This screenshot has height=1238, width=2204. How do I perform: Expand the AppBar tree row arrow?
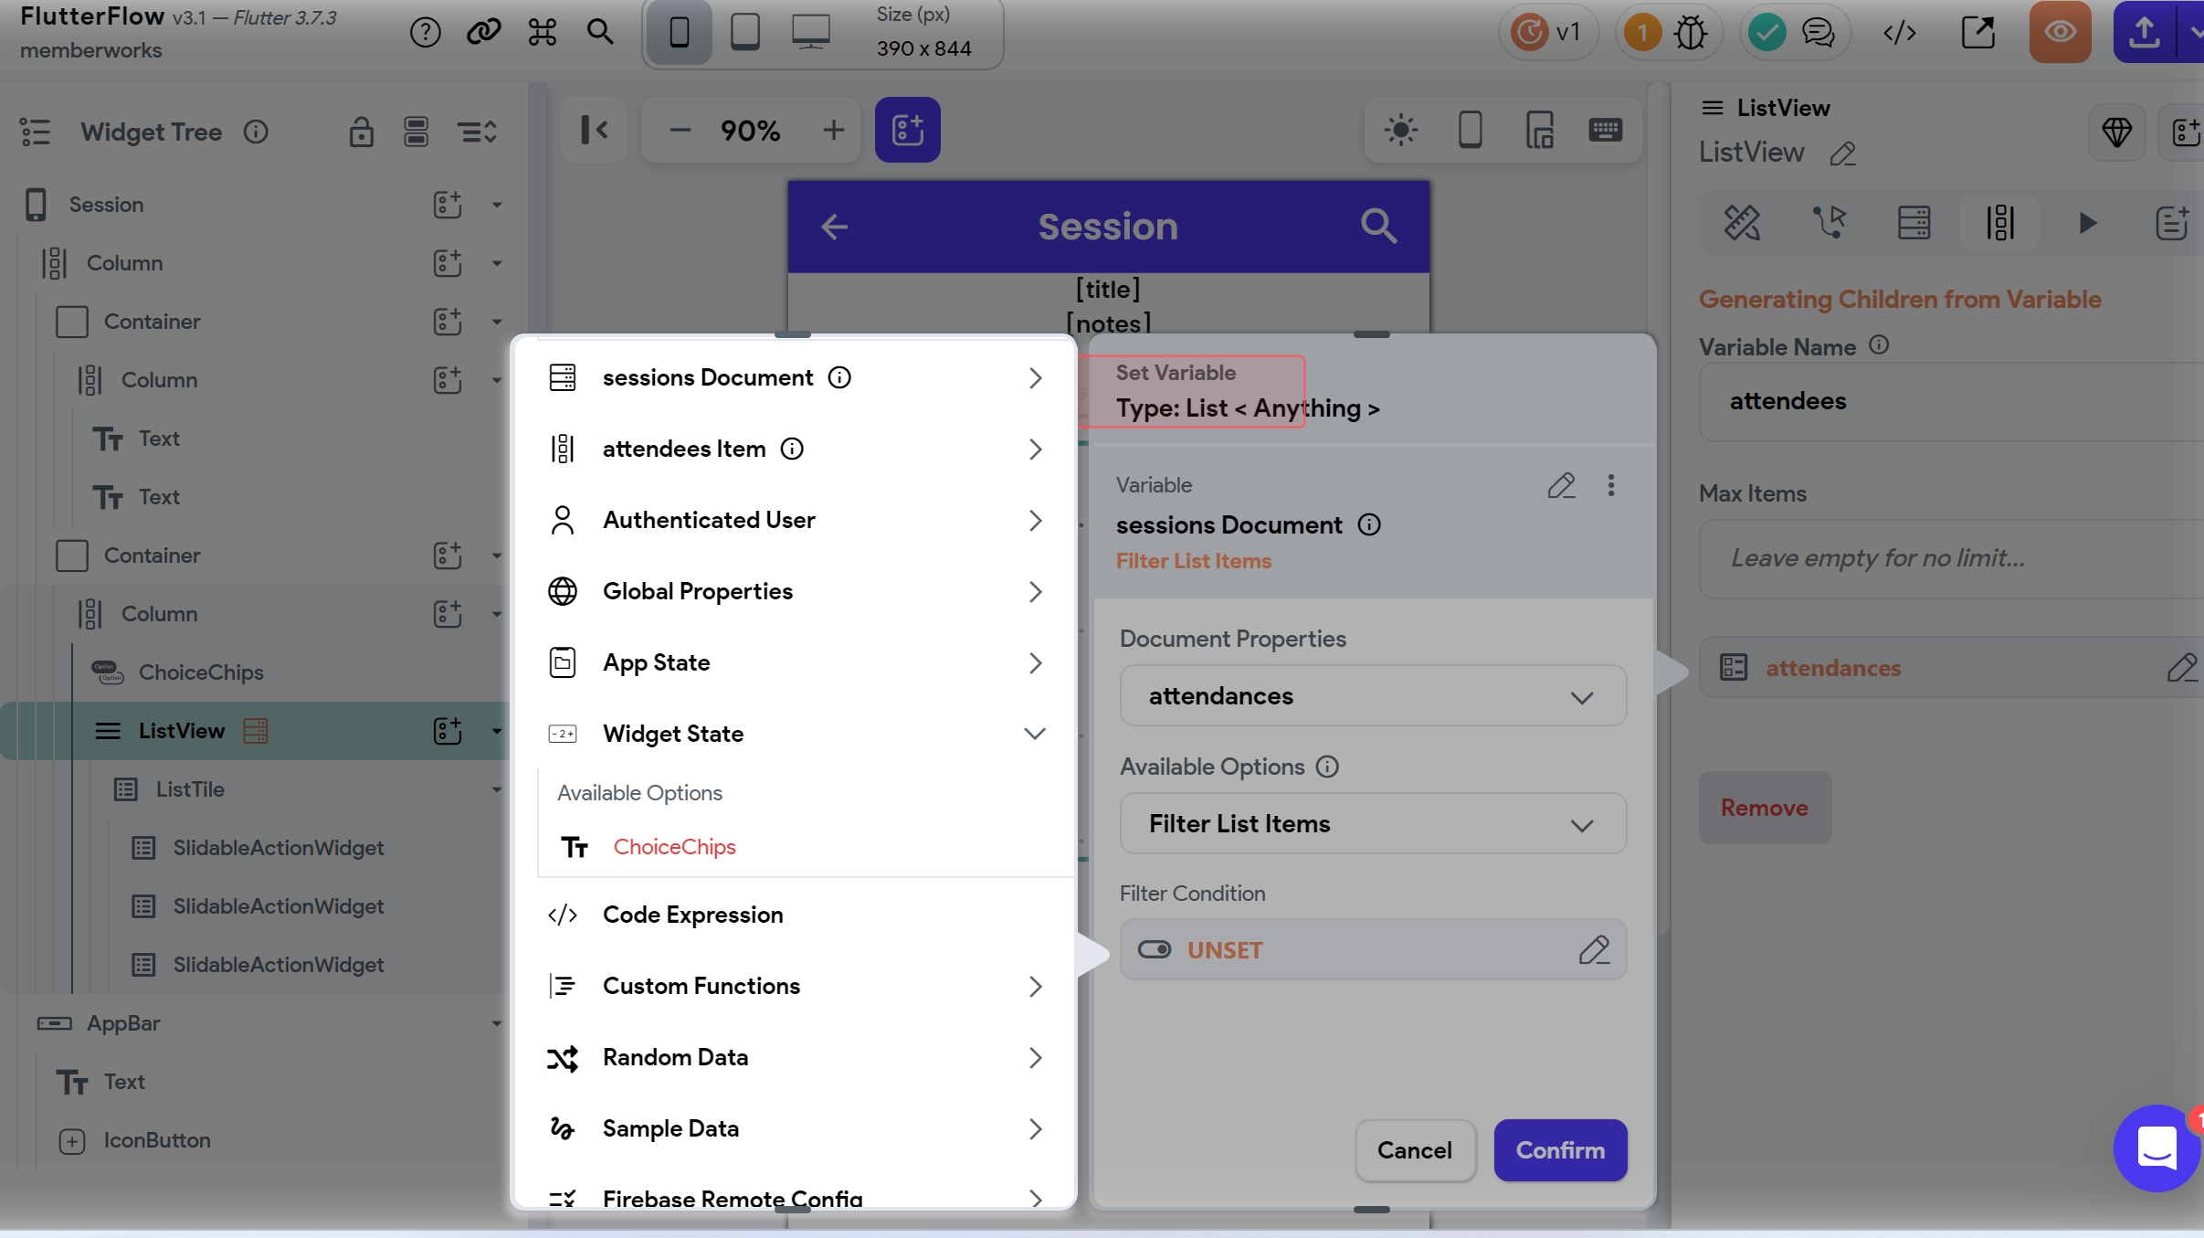[x=497, y=1023]
